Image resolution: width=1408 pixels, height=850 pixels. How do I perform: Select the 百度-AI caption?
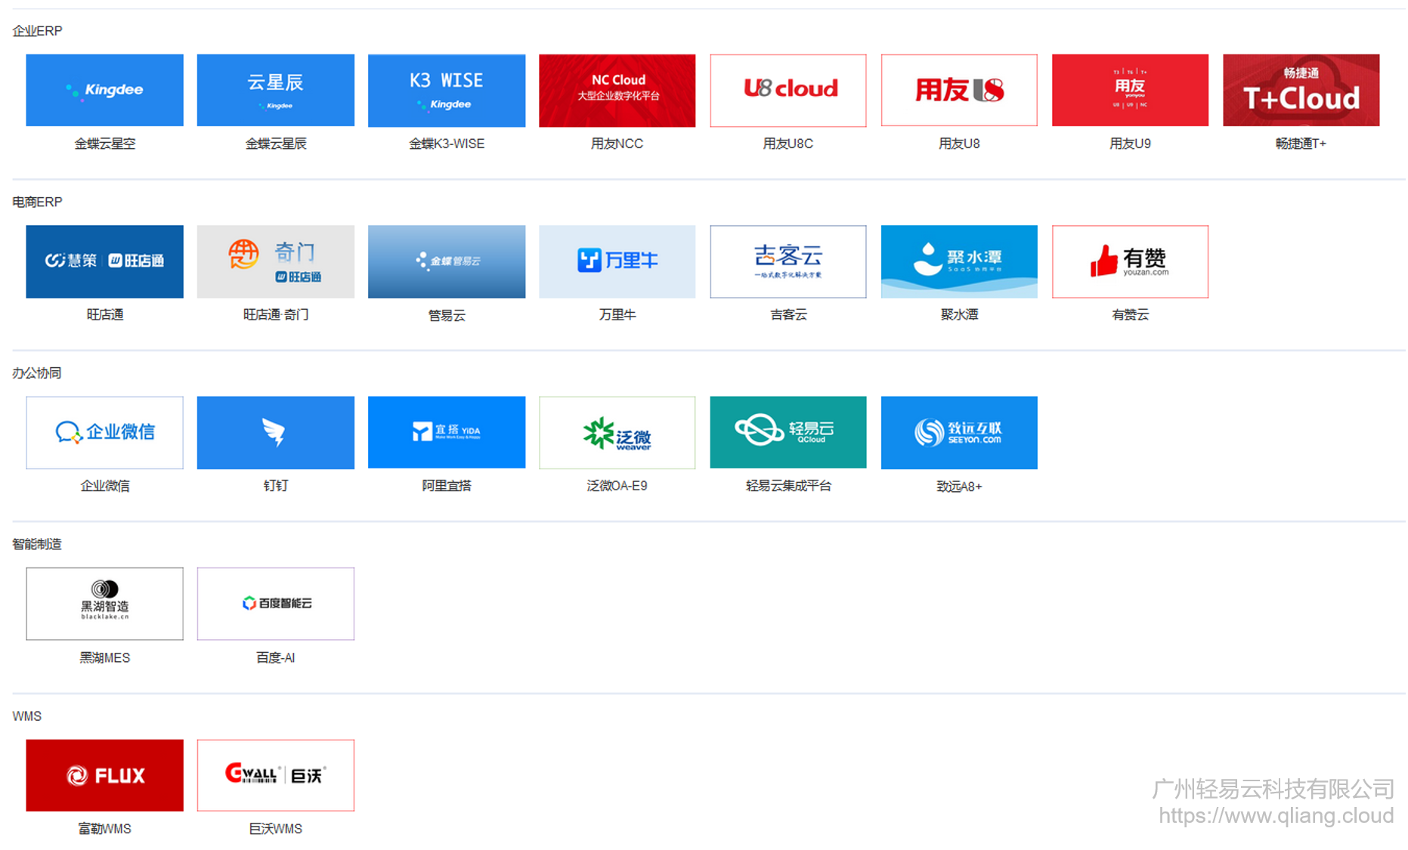coord(276,658)
